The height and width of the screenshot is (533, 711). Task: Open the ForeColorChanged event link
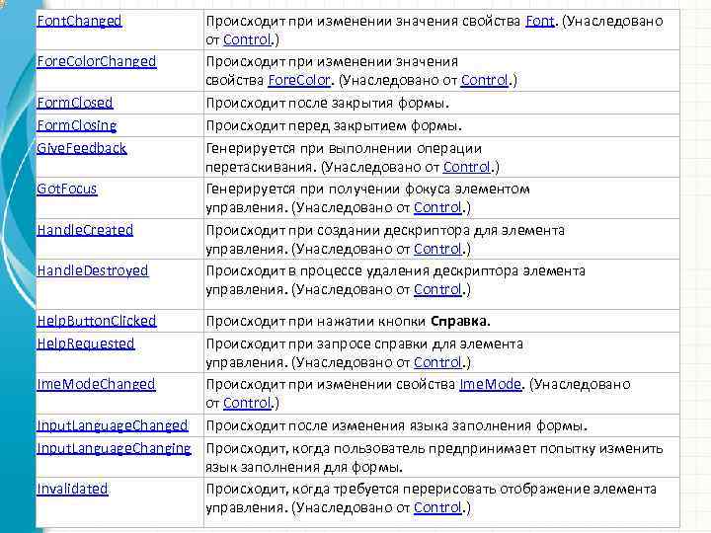click(97, 61)
